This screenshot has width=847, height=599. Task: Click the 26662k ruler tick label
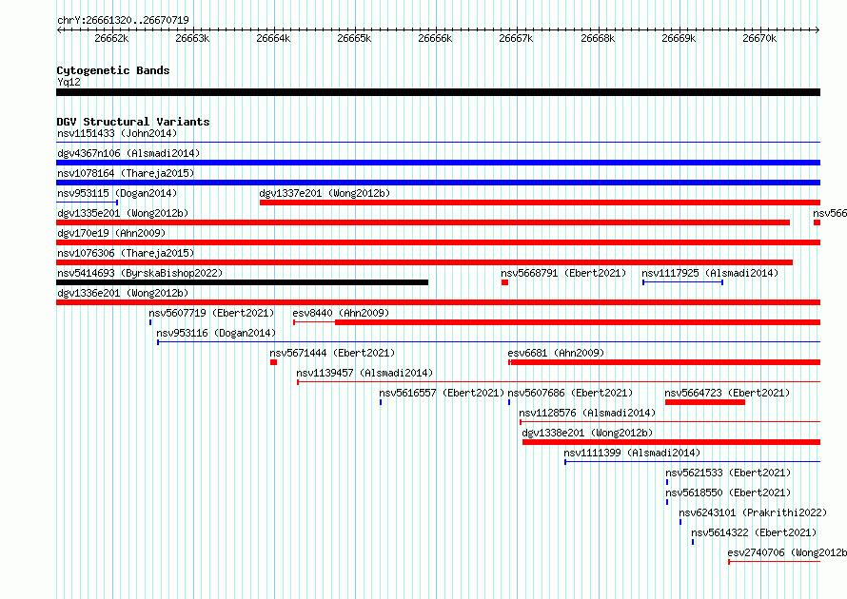pyautogui.click(x=111, y=38)
